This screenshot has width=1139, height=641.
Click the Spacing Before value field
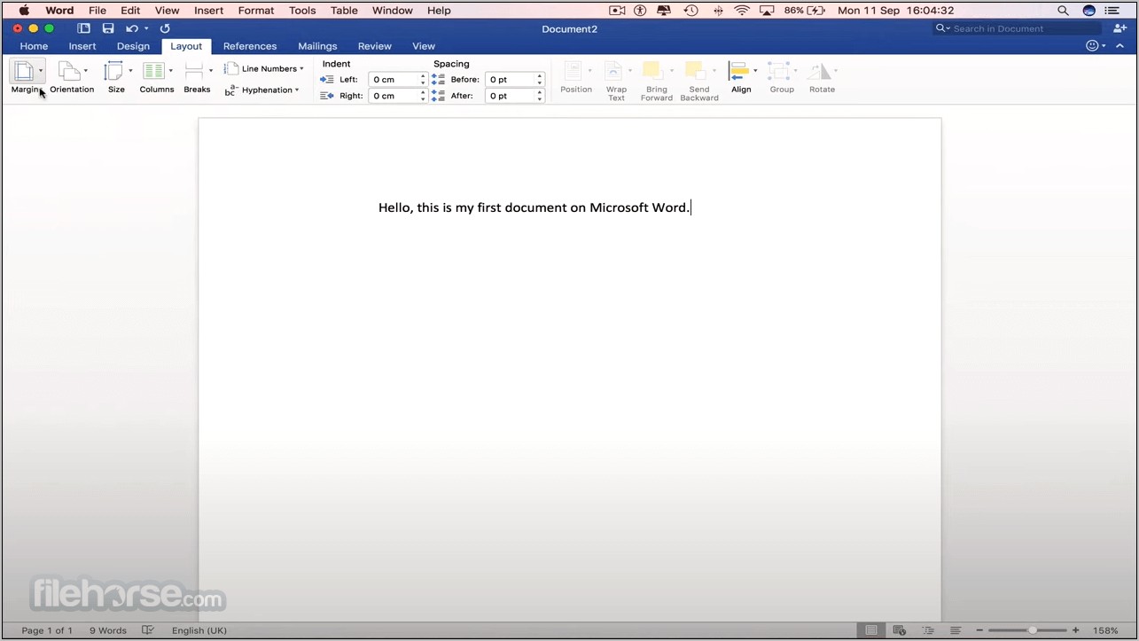point(510,80)
